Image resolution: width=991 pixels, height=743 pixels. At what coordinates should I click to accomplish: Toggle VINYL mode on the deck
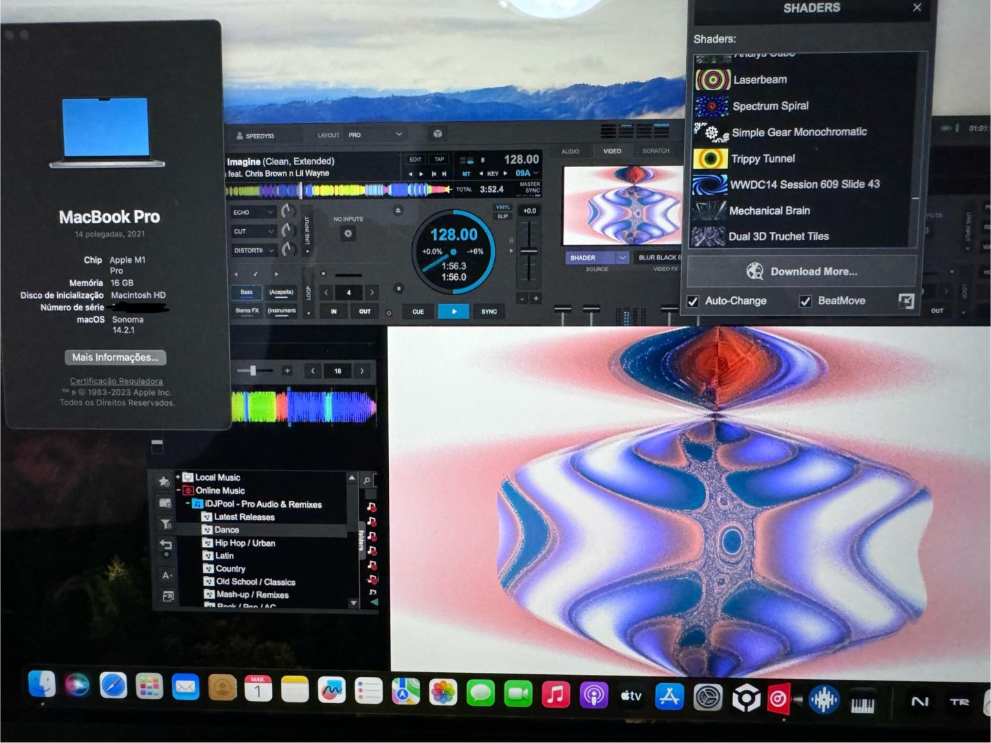tap(503, 207)
